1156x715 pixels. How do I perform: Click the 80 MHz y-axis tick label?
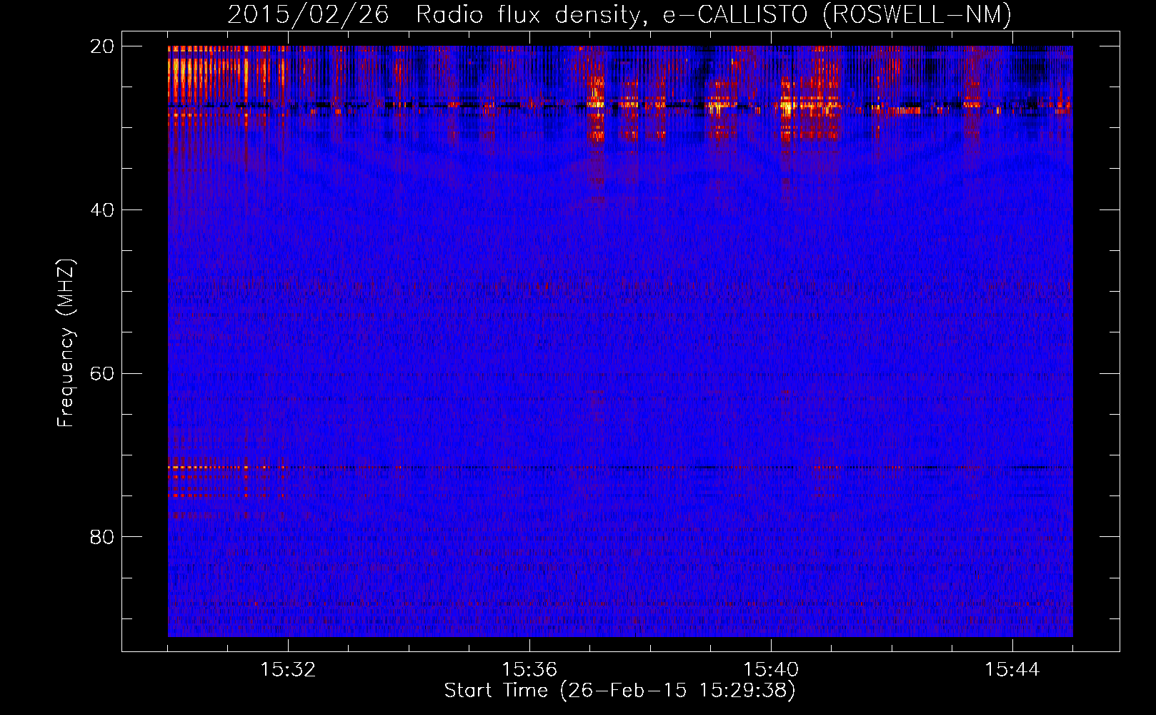coord(102,537)
